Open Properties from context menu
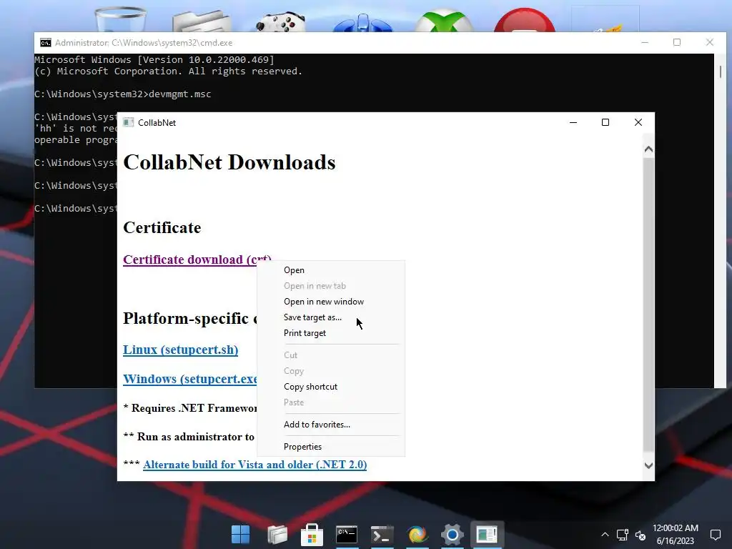This screenshot has height=549, width=732. click(302, 447)
